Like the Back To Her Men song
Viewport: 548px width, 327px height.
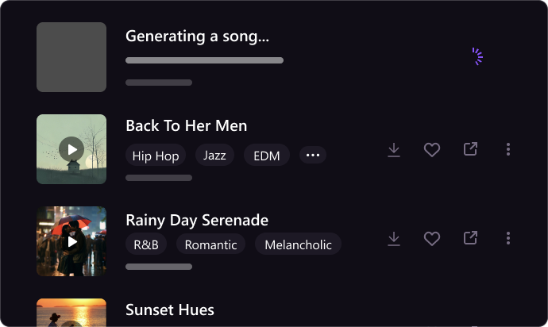click(x=432, y=149)
